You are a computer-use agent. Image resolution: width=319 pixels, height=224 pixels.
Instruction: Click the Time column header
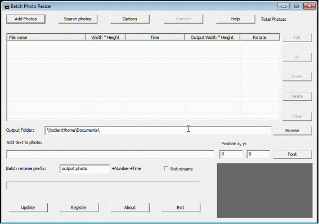pyautogui.click(x=155, y=37)
